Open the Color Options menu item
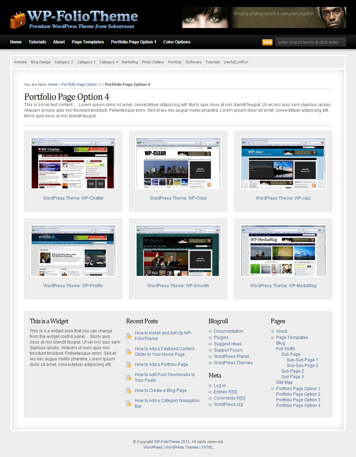 click(177, 42)
